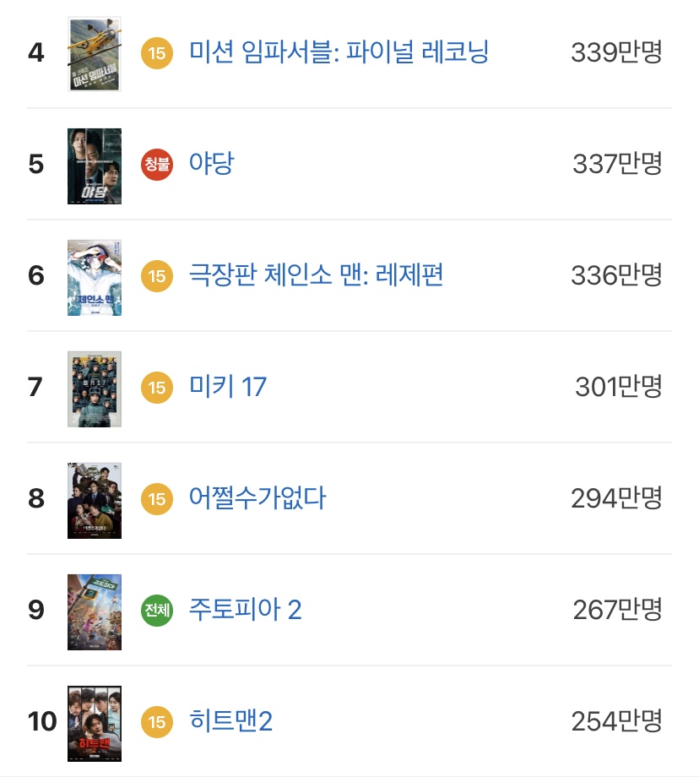Click the green 전체 rating icon for 주토피아 2

pyautogui.click(x=157, y=611)
